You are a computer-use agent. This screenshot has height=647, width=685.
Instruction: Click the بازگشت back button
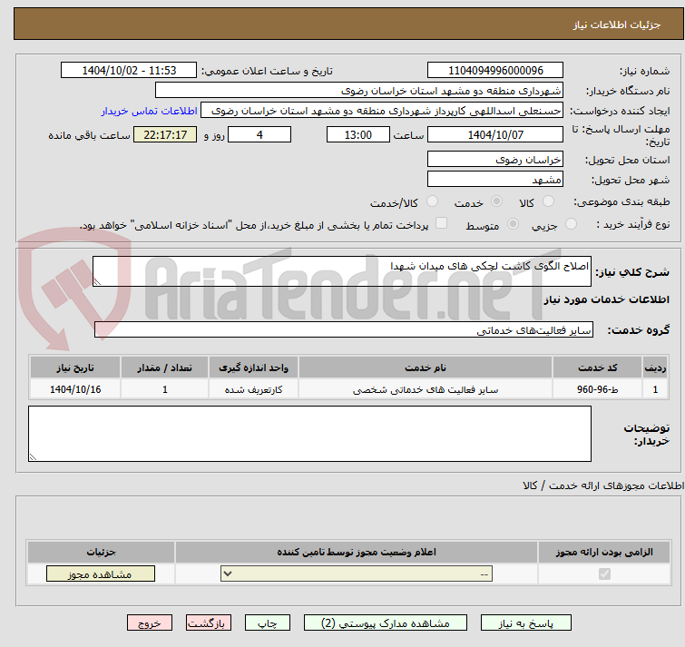209,622
